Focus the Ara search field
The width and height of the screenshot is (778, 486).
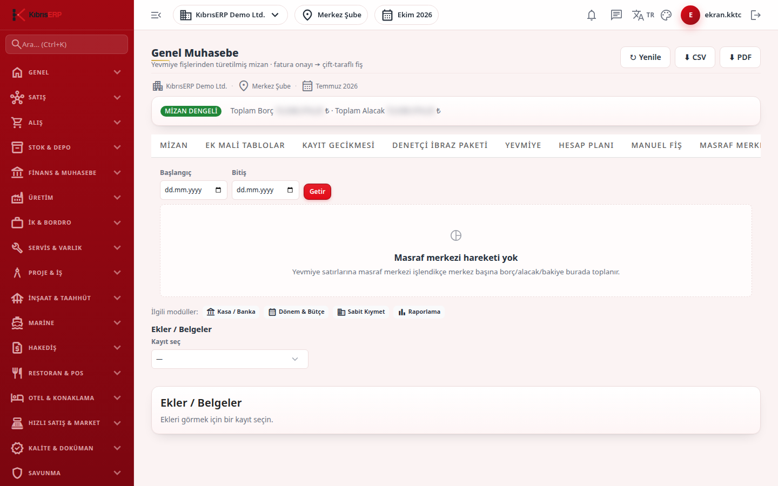pyautogui.click(x=67, y=44)
